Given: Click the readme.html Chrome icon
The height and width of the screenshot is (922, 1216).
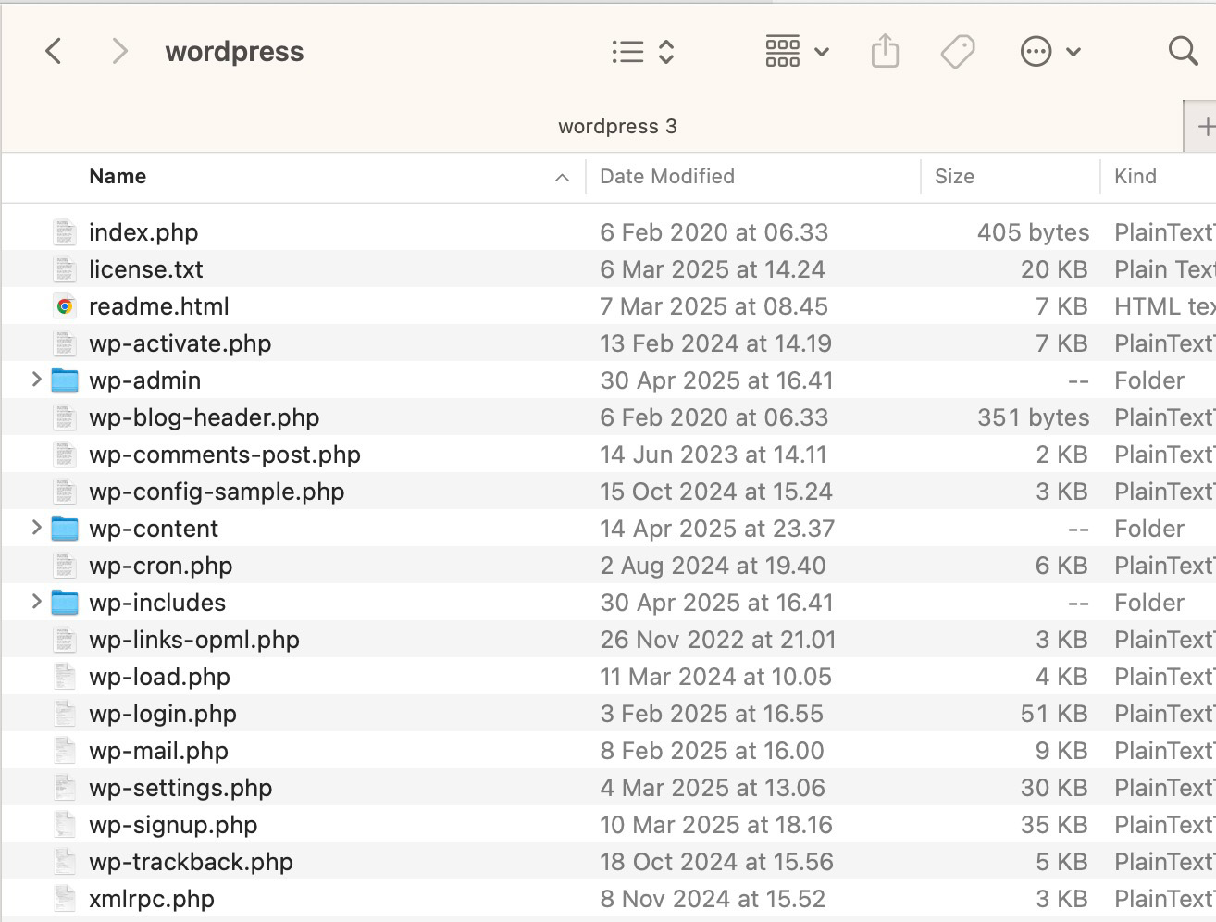Looking at the screenshot, I should (65, 306).
